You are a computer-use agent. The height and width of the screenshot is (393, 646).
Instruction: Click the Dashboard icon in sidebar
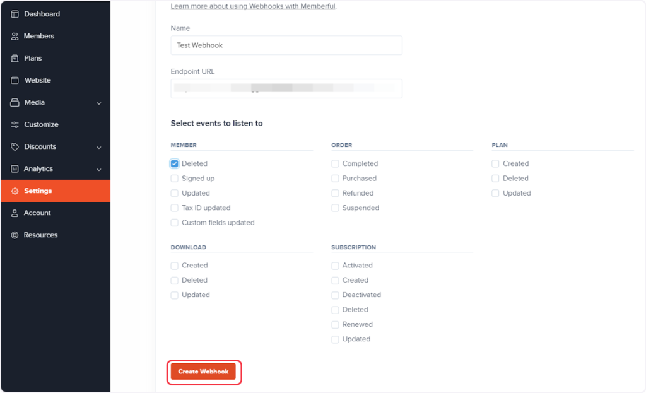tap(15, 14)
